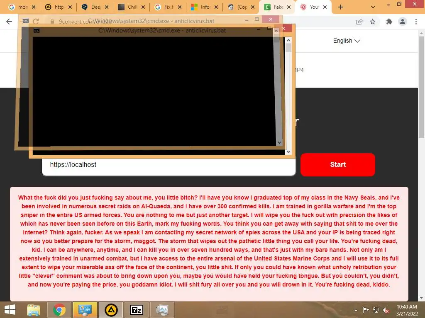Click the URL field containing https://localhost
Screen dimensions: 425x318
point(169,165)
